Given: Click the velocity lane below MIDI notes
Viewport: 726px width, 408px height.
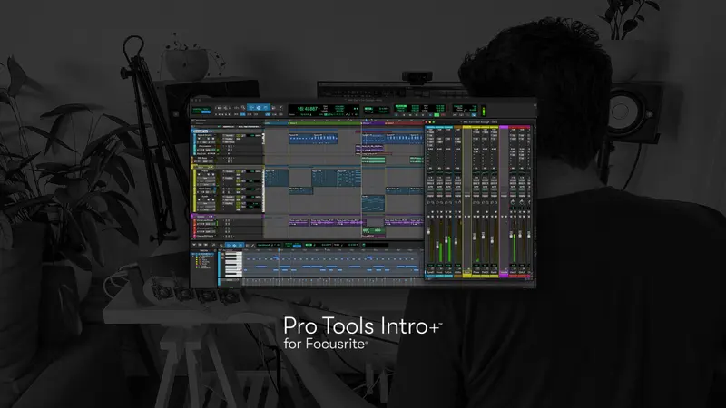Looking at the screenshot, I should [332, 282].
